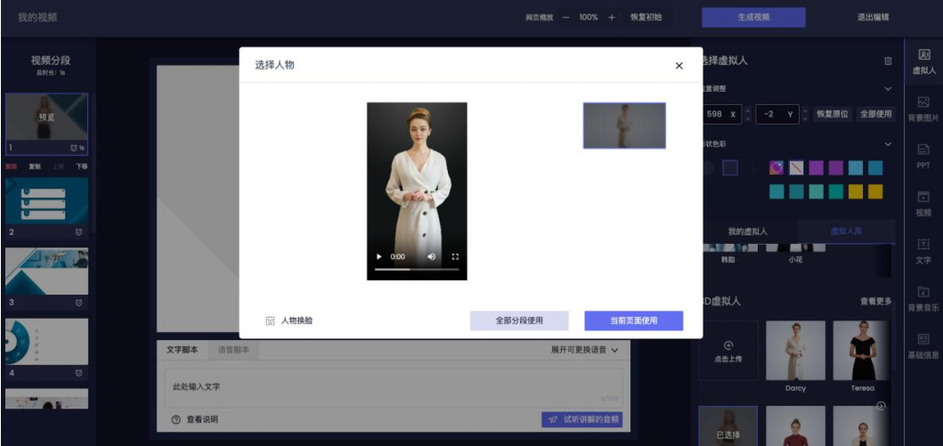943x446 pixels.
Task: Open the 基础信息 sidebar panel
Action: [923, 347]
